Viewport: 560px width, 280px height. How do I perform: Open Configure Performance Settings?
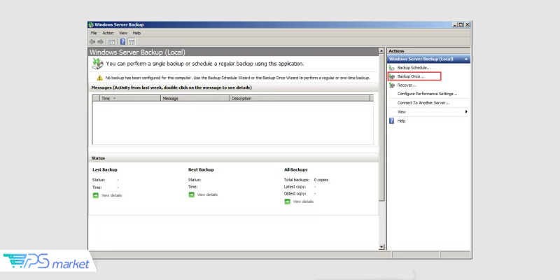click(427, 94)
